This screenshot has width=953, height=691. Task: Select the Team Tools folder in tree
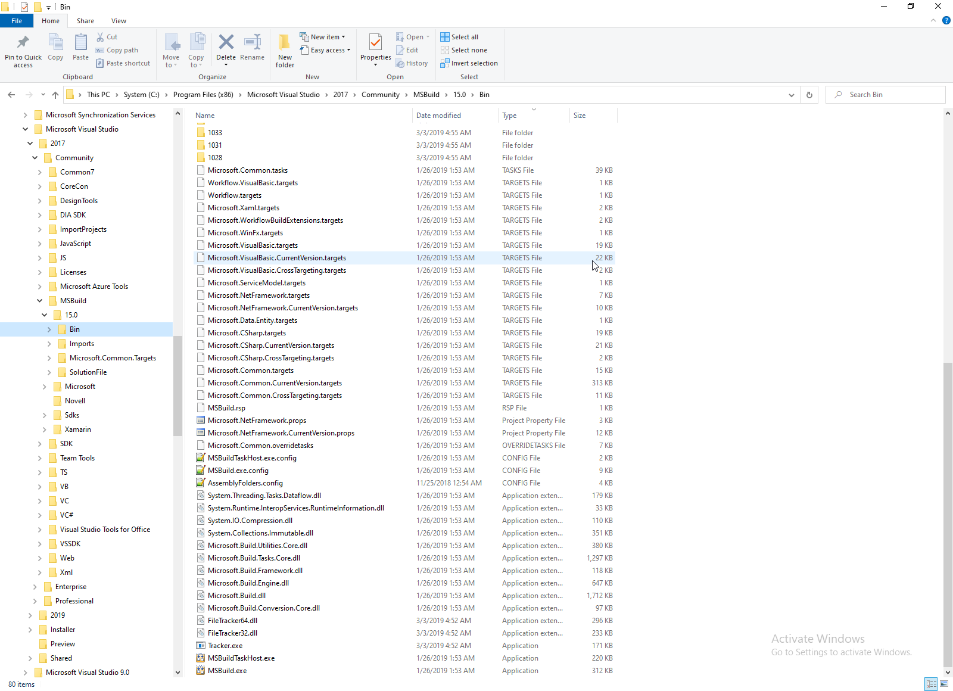click(77, 458)
